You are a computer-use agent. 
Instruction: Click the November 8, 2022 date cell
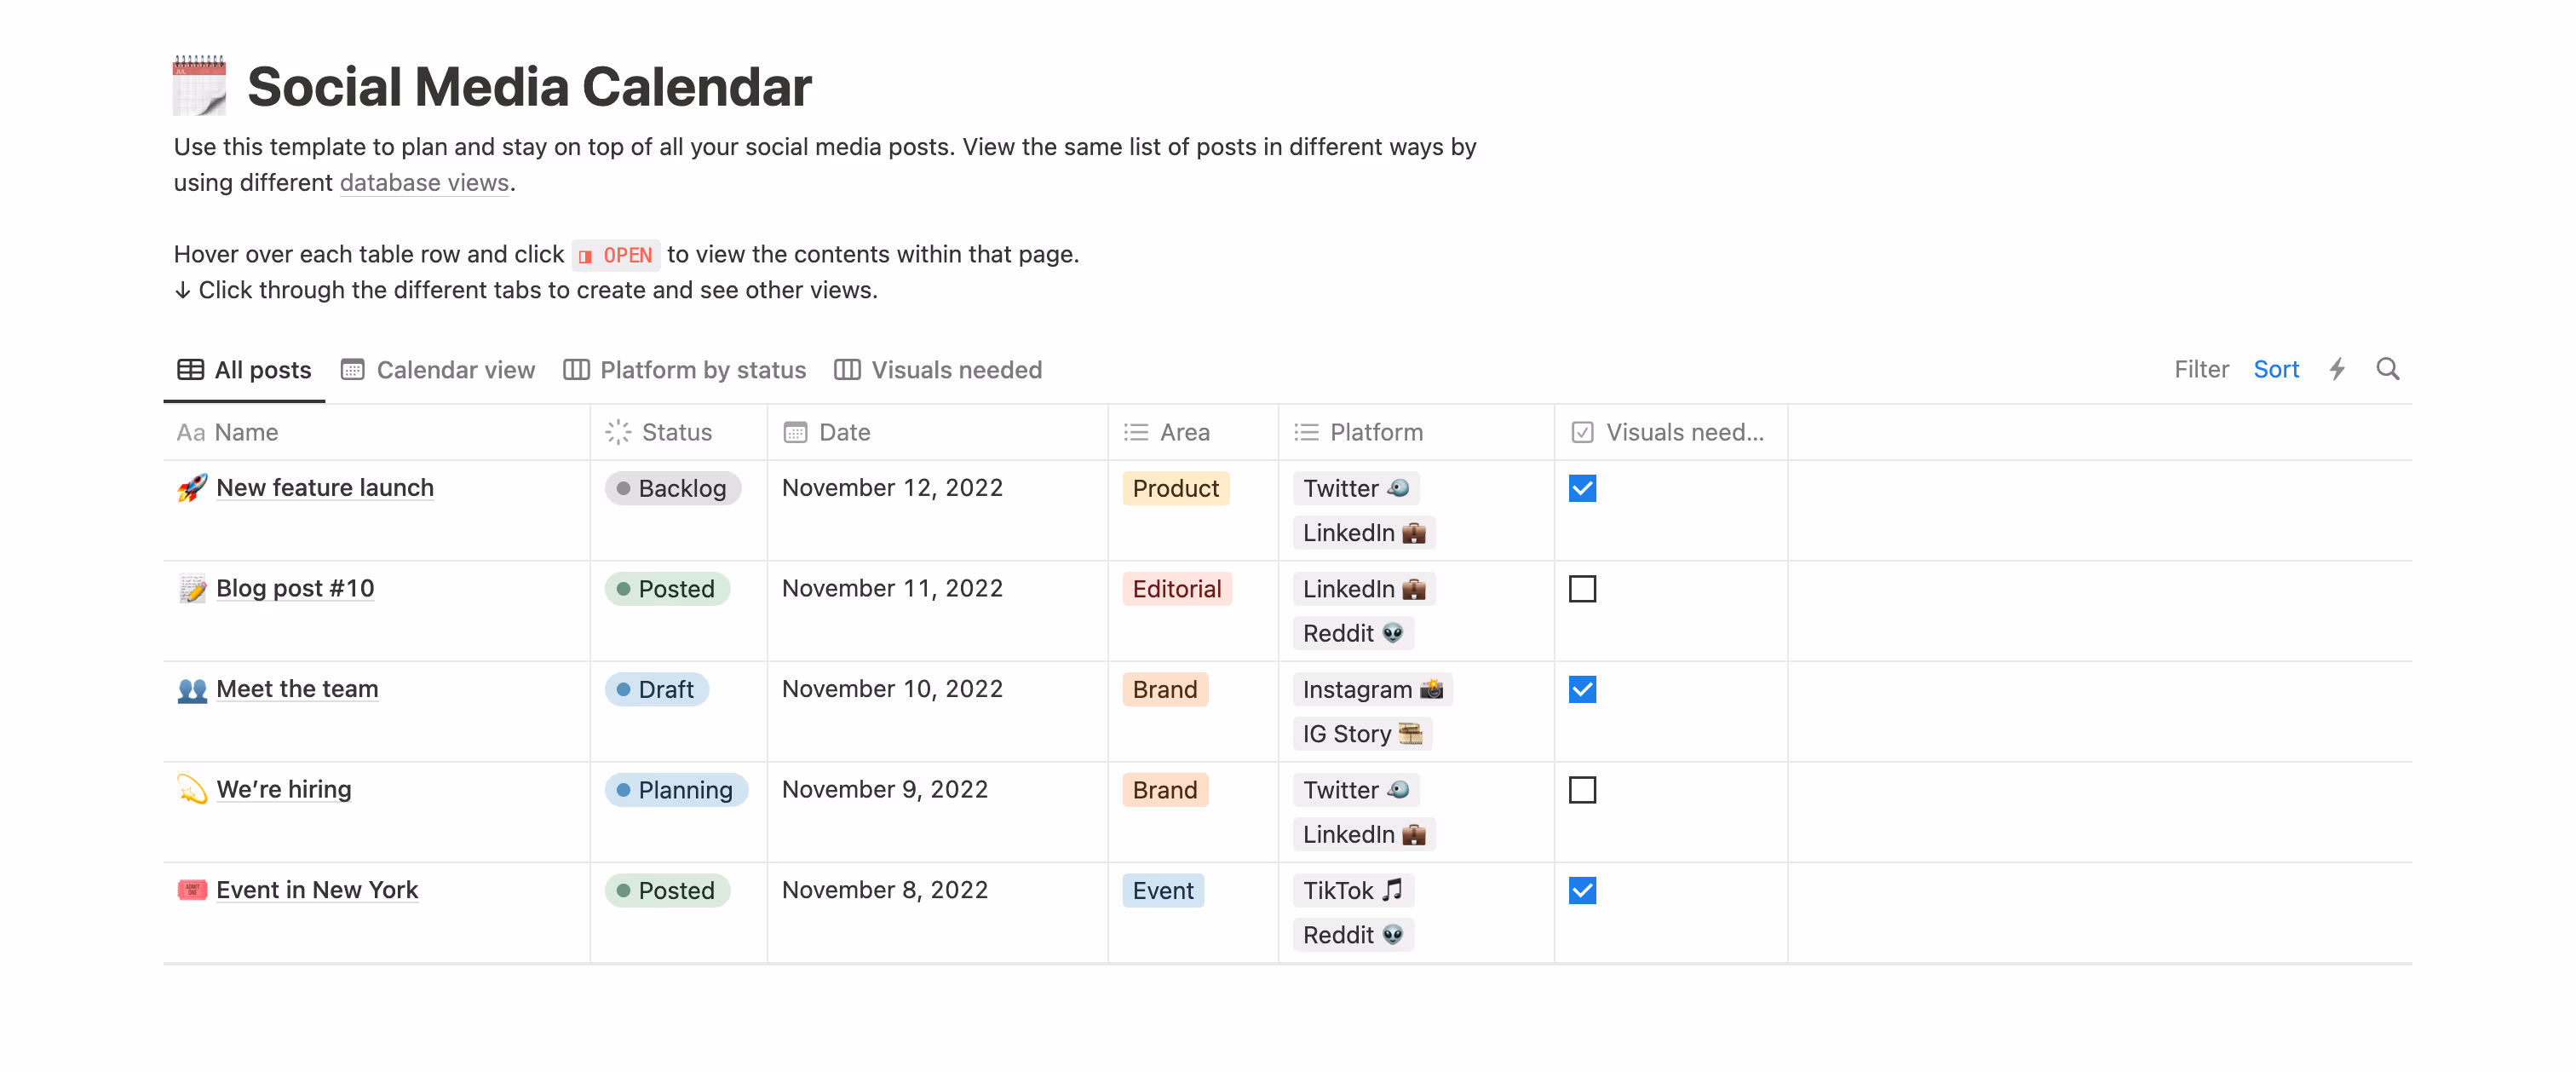coord(884,889)
